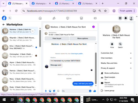
Task: Open the Erica conversation with unread message
Action: pyautogui.click(x=20, y=47)
